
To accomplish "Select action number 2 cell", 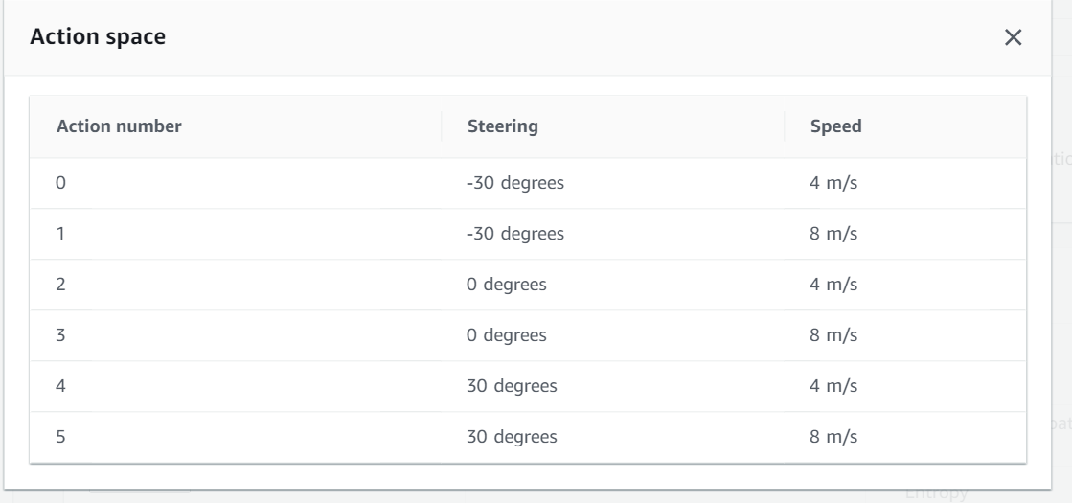I will [x=62, y=284].
